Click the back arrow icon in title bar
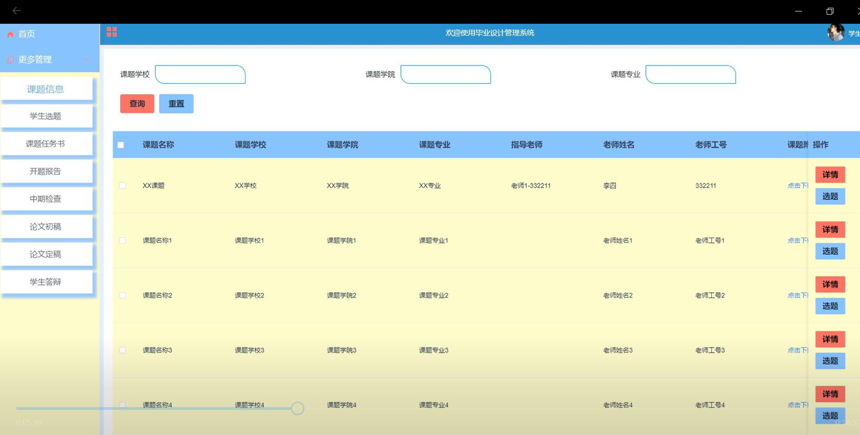The width and height of the screenshot is (860, 435). point(16,11)
